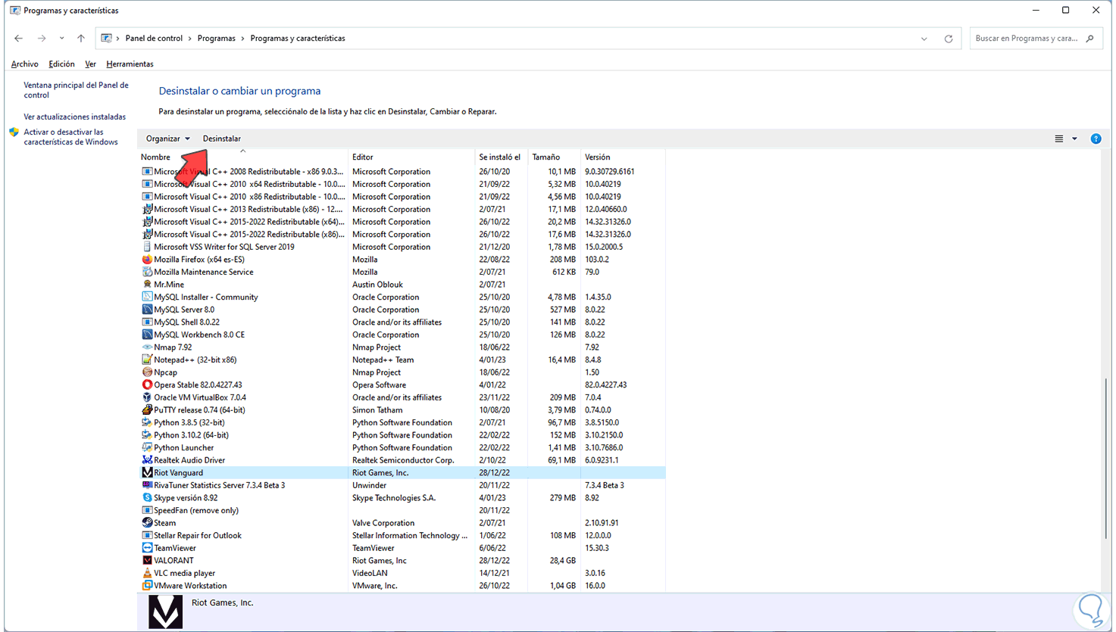Select Mozilla Maintenance Service row
The height and width of the screenshot is (632, 1116).
(x=403, y=272)
